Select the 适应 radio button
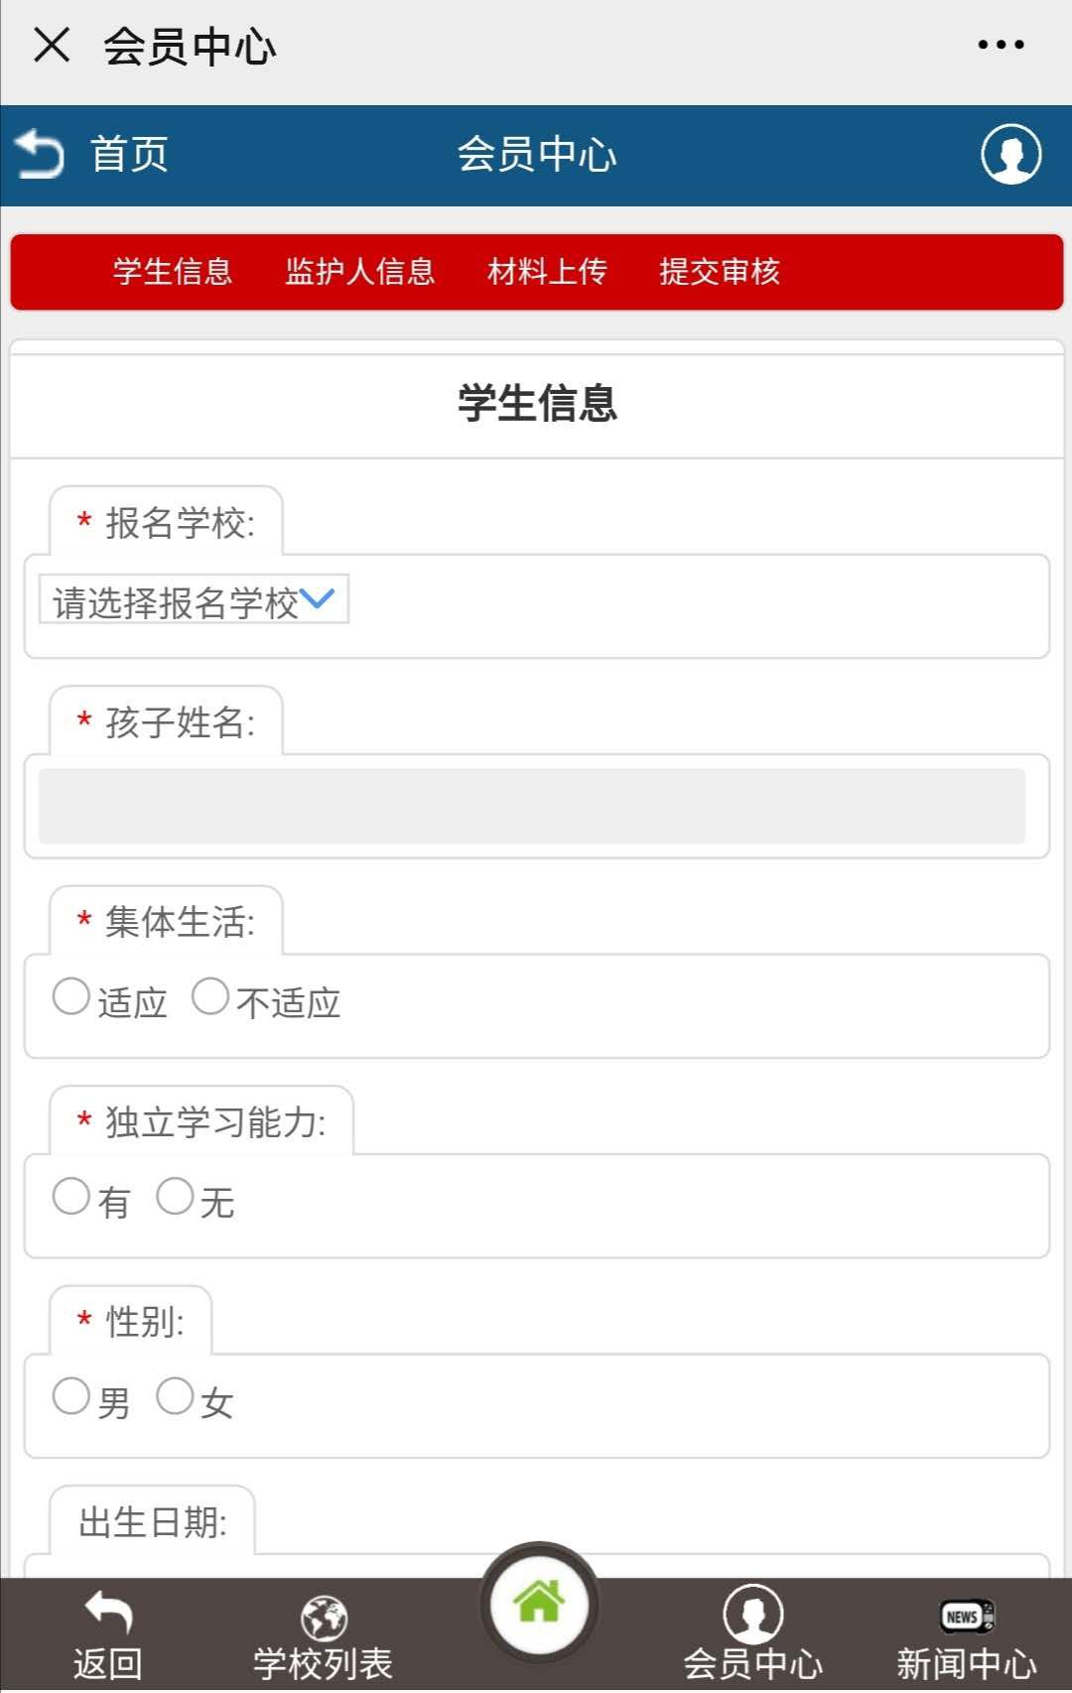 pos(71,996)
